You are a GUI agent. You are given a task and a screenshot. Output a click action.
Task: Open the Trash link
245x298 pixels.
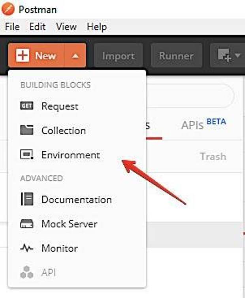[213, 156]
